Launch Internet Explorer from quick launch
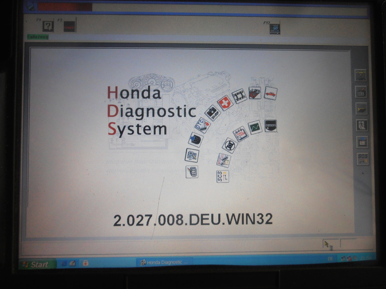 64,263
